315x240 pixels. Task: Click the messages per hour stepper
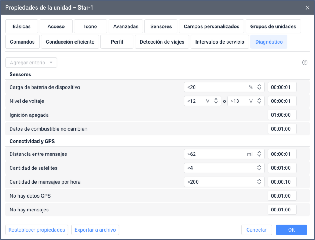pyautogui.click(x=259, y=182)
